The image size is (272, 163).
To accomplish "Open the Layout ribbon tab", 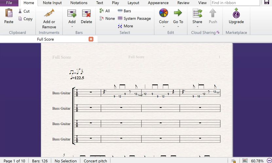I will click(x=134, y=3).
